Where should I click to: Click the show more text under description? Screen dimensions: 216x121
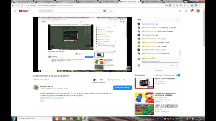point(42,101)
